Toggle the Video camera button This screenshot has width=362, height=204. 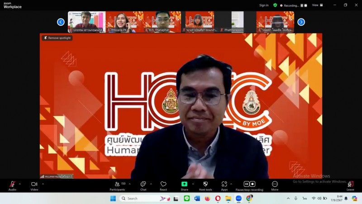coord(34,186)
